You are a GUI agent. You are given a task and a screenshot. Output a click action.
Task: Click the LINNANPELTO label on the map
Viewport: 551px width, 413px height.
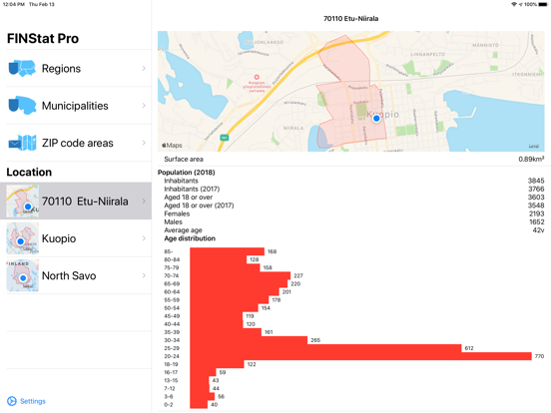[x=427, y=55]
